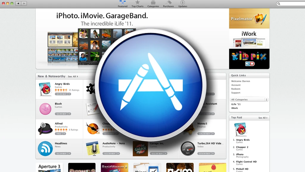
Task: Open the Updates tab
Action: pos(183,4)
